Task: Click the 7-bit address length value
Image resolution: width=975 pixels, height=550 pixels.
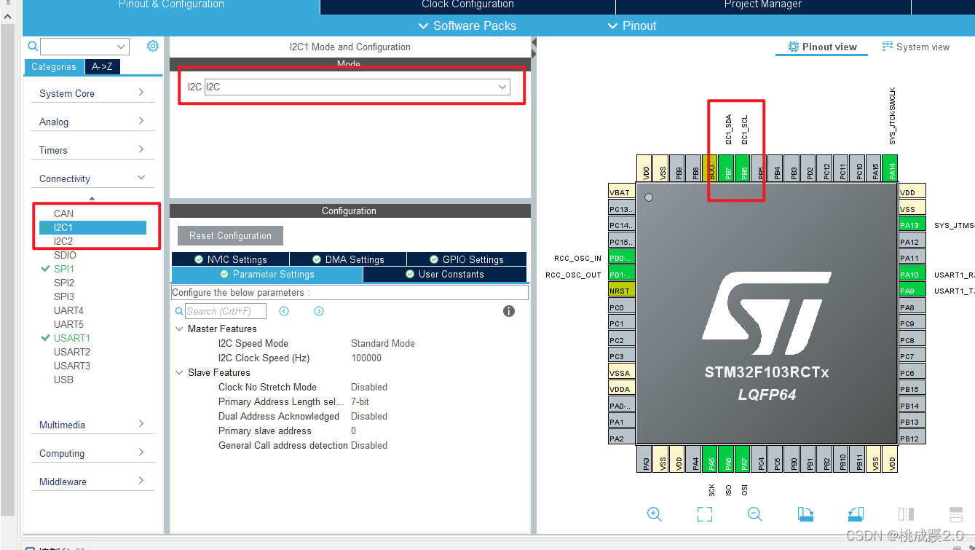Action: click(360, 401)
